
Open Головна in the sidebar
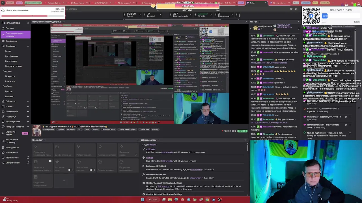click(9, 28)
